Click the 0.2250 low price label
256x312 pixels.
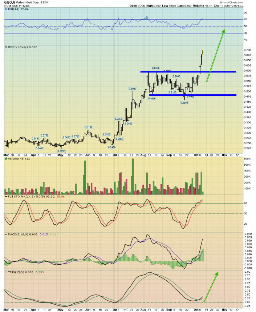tap(62, 151)
